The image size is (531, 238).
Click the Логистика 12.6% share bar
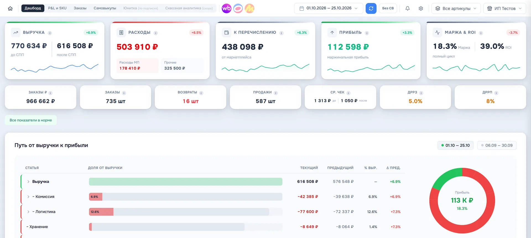pos(101,212)
